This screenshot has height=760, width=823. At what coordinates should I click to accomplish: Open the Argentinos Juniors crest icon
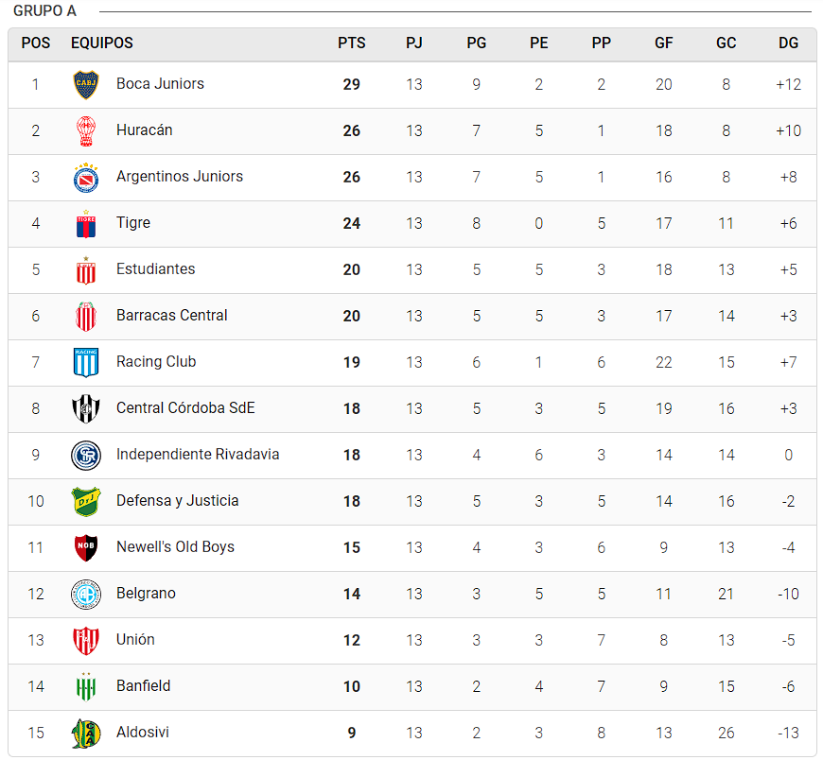86,177
